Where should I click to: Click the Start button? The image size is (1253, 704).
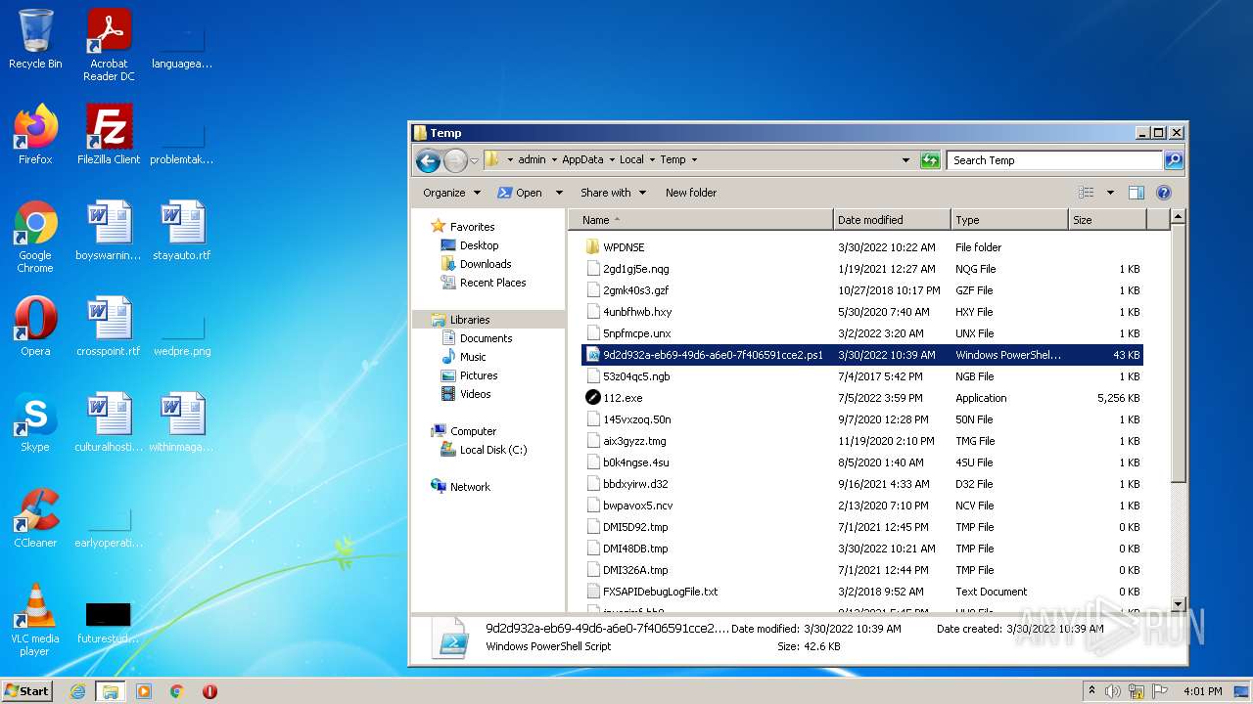coord(27,691)
